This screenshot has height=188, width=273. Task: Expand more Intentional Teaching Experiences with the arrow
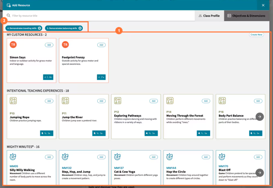pyautogui.click(x=260, y=117)
